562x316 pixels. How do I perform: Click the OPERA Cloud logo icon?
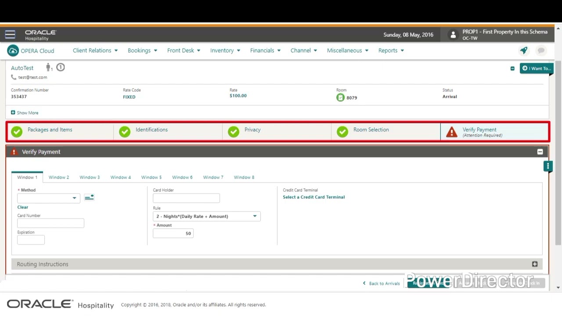[13, 50]
